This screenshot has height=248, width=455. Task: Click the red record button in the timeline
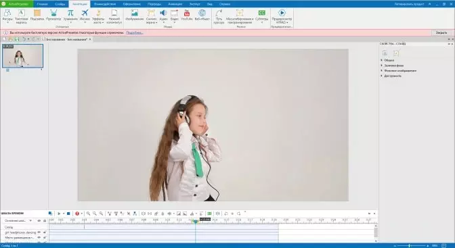[x=77, y=214]
